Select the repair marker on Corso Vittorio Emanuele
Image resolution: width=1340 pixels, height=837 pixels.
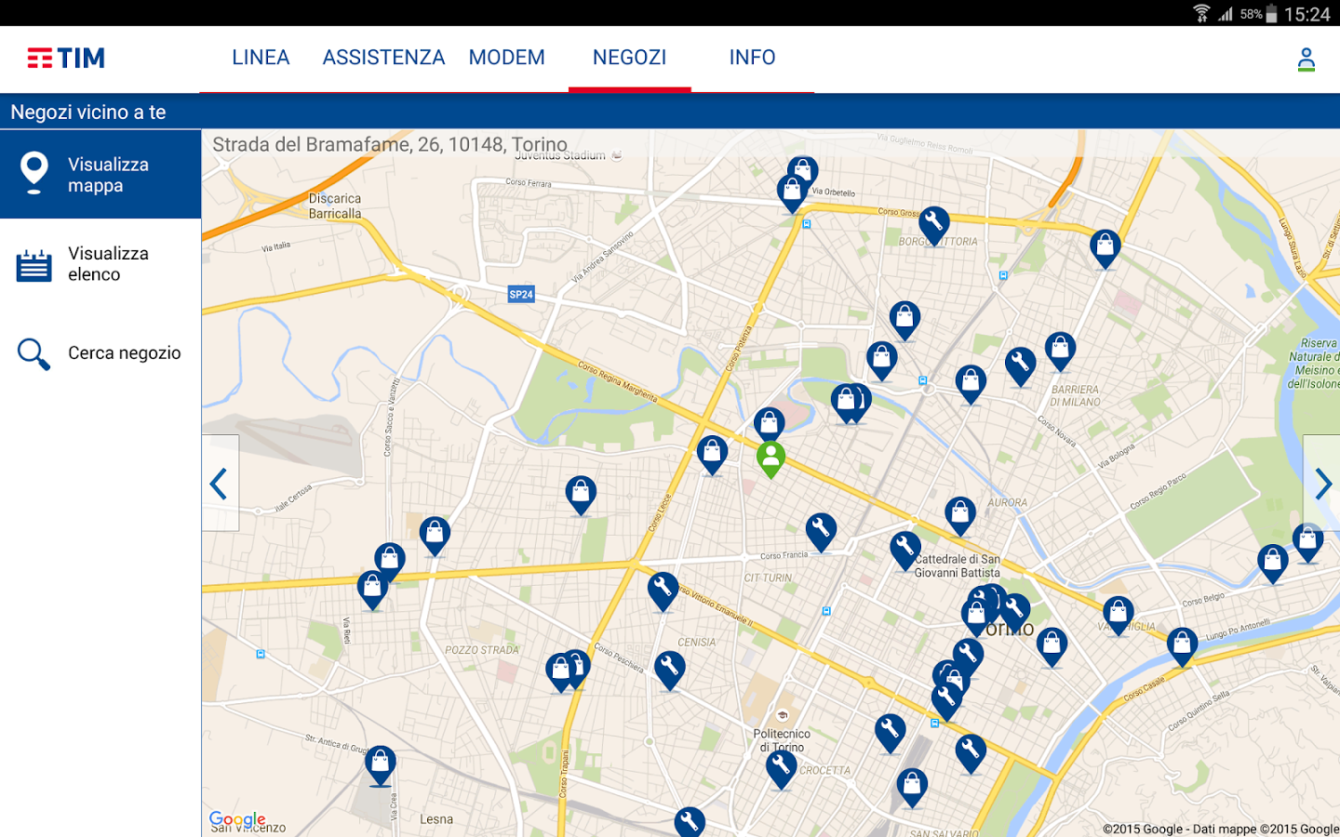tap(663, 591)
